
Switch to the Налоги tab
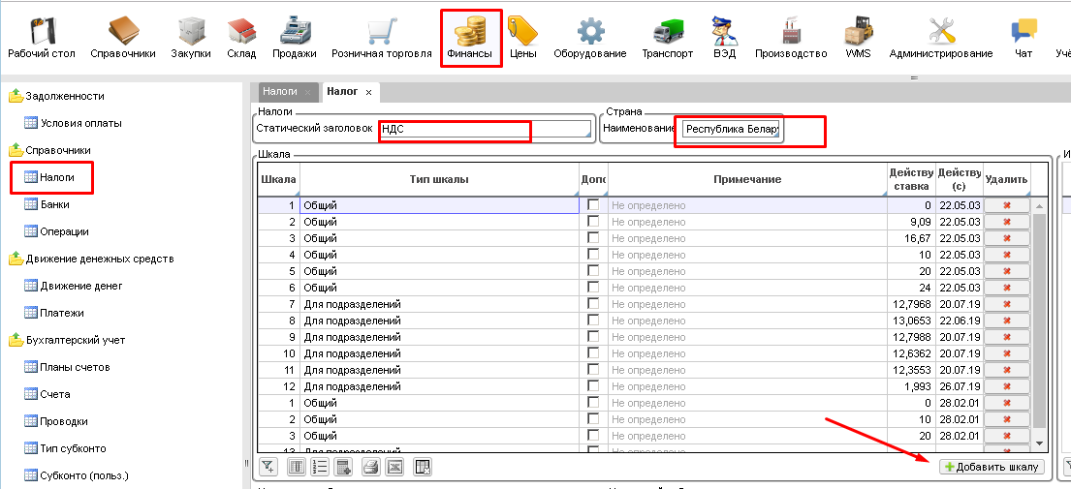pos(279,91)
